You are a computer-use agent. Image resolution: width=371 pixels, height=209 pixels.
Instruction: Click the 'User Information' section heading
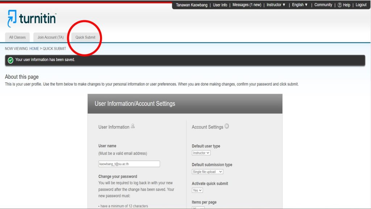[114, 127]
